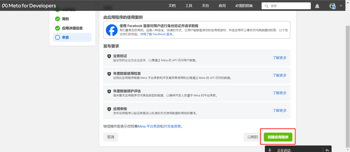Viewport: 350px width, 152px height.
Task: Click the shield icon beside 年度数据使用检查
Action: pyautogui.click(x=109, y=74)
